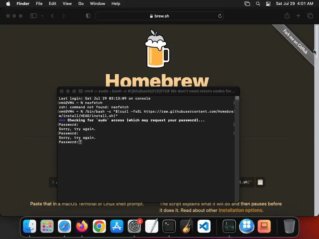Image resolution: width=319 pixels, height=239 pixels.
Task: Open the App Store dock icon
Action: [117, 226]
